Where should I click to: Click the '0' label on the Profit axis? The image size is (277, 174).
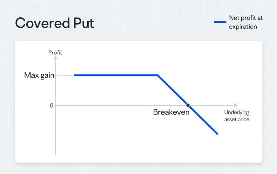pos(51,105)
